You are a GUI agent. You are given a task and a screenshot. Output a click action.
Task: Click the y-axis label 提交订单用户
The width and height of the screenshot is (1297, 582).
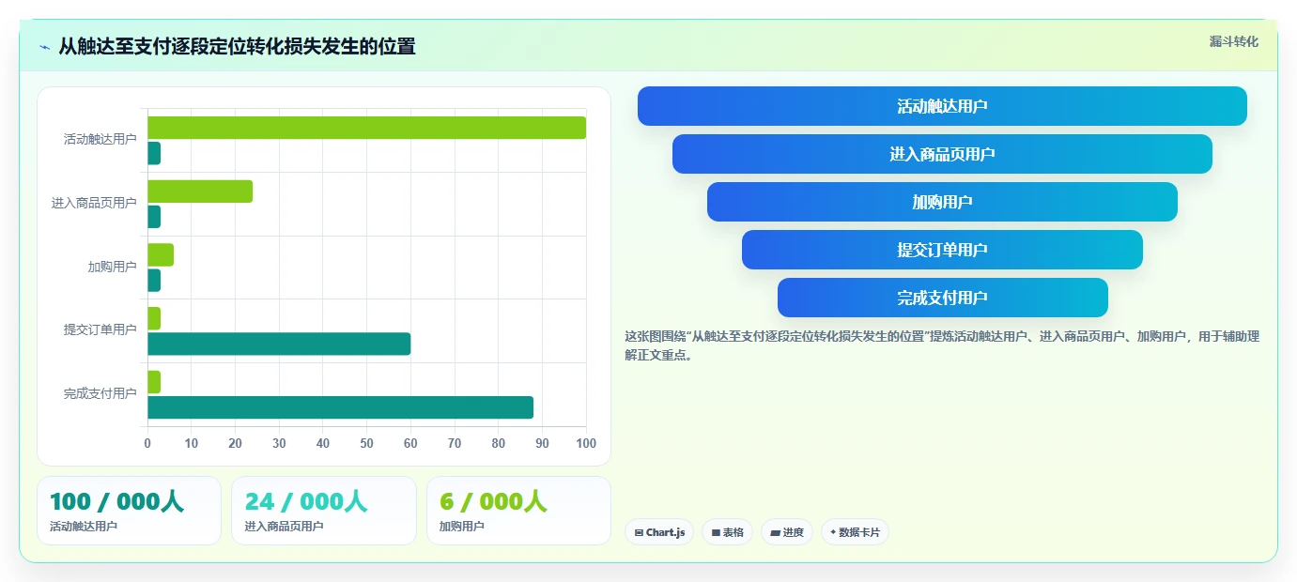(100, 329)
